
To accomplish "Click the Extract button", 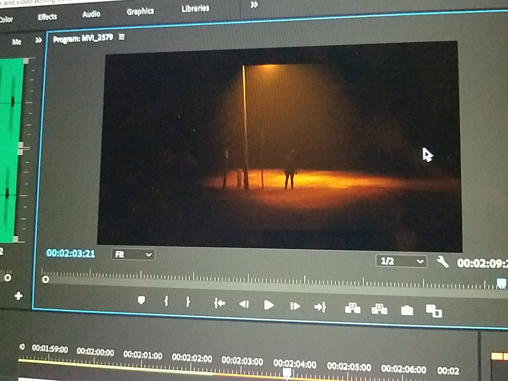I will 379,309.
